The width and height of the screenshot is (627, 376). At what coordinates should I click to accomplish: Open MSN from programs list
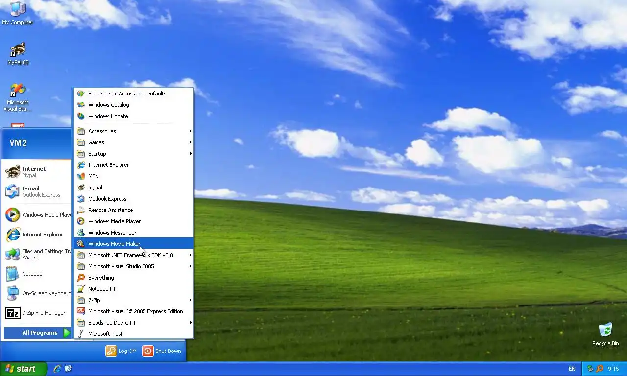[x=134, y=176]
